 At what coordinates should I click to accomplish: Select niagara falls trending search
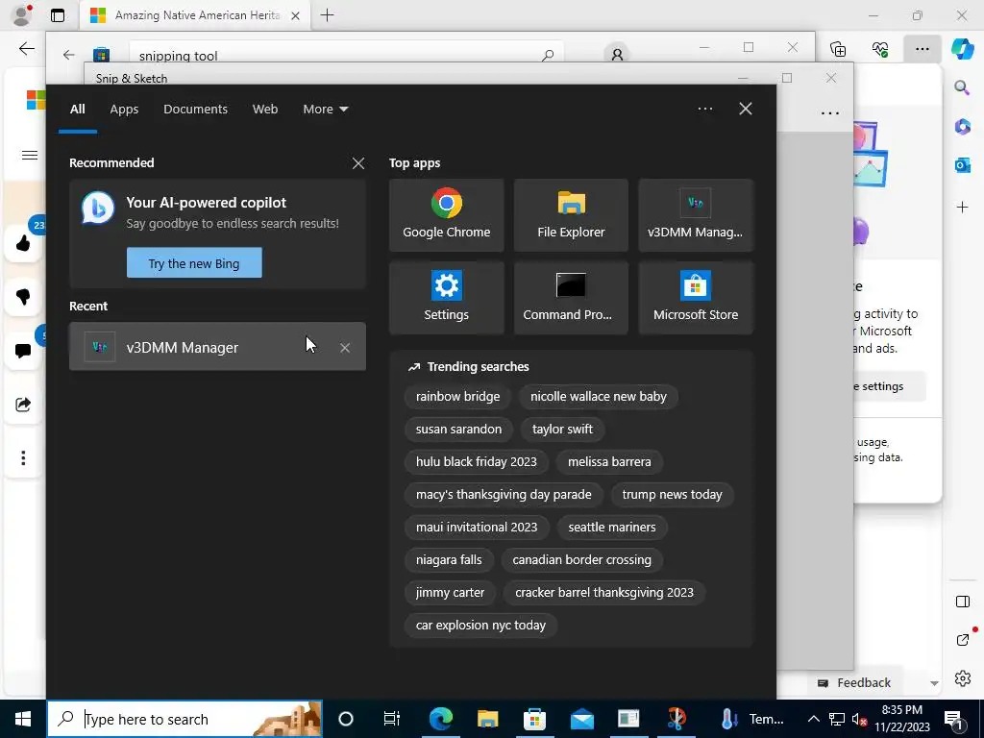[449, 560]
